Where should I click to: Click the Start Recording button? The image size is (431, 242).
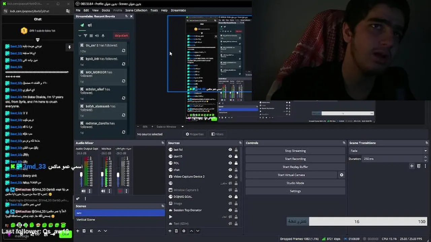(295, 159)
